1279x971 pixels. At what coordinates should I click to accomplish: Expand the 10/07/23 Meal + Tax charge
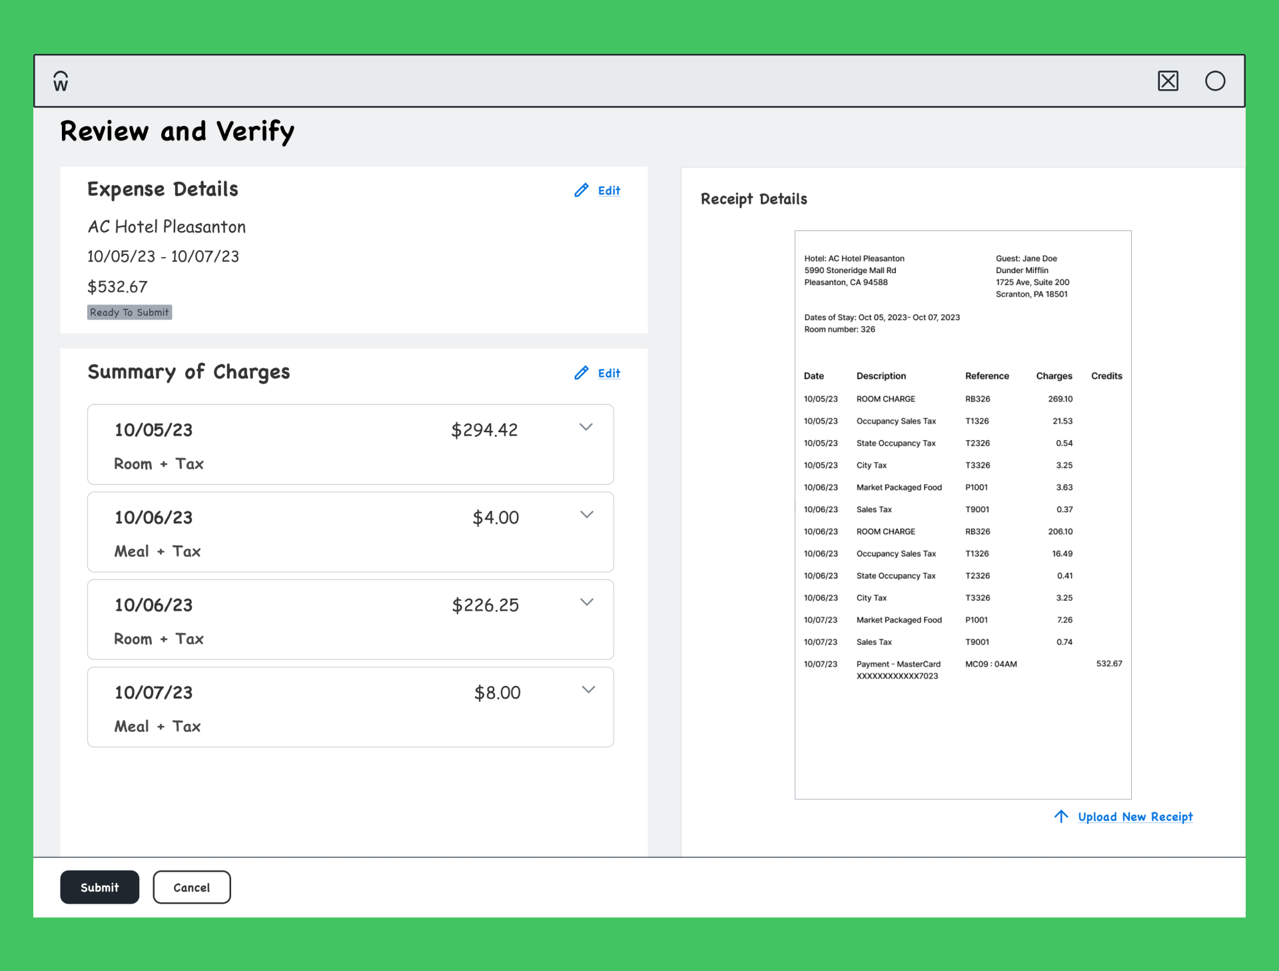click(588, 689)
